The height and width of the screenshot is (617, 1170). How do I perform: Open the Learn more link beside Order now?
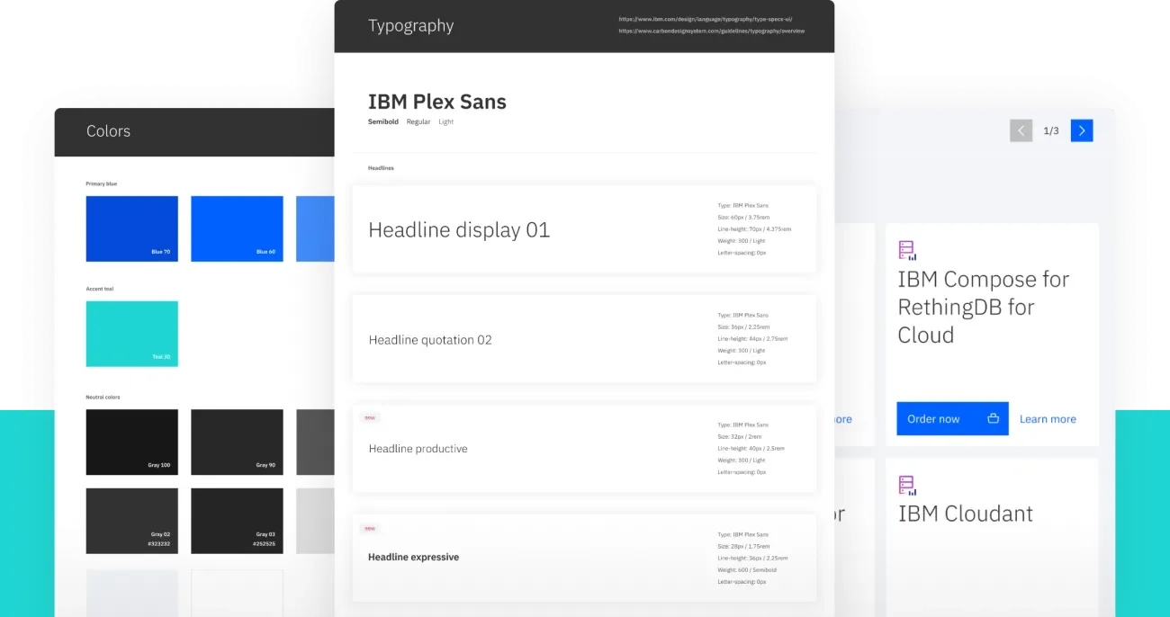[x=1048, y=419]
